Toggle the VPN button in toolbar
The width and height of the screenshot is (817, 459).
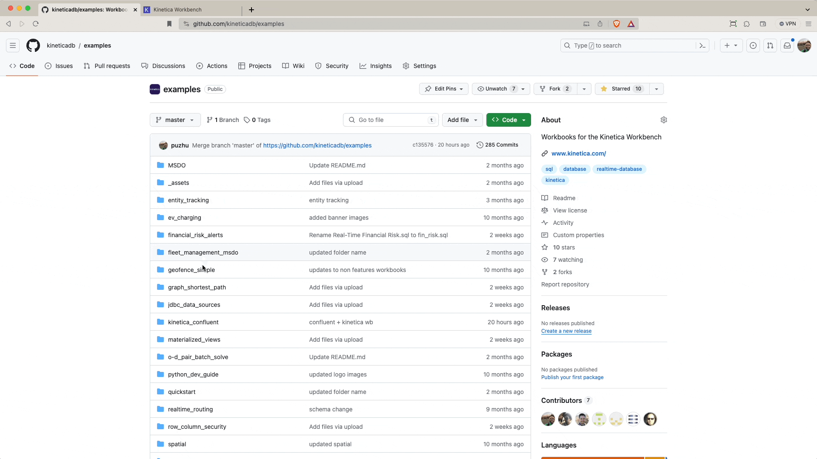coord(788,24)
